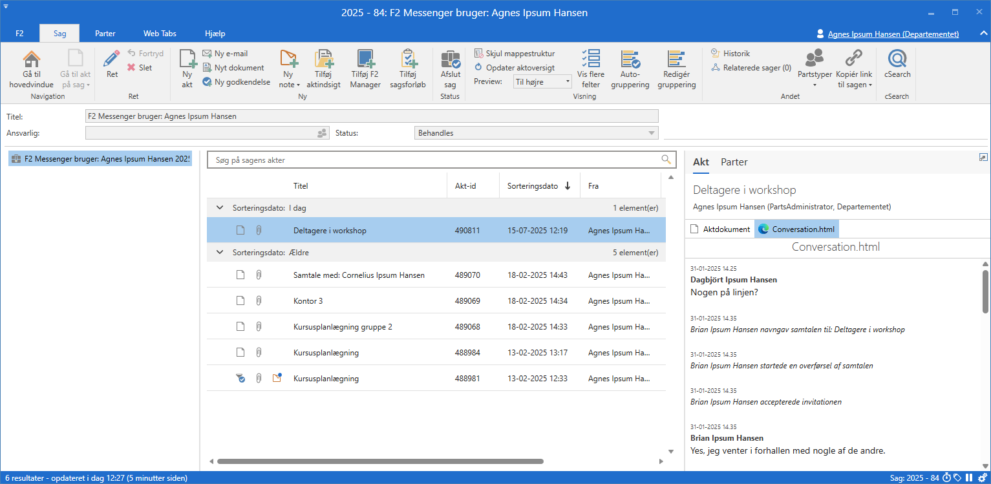Click the Ret pencil icon

click(112, 59)
